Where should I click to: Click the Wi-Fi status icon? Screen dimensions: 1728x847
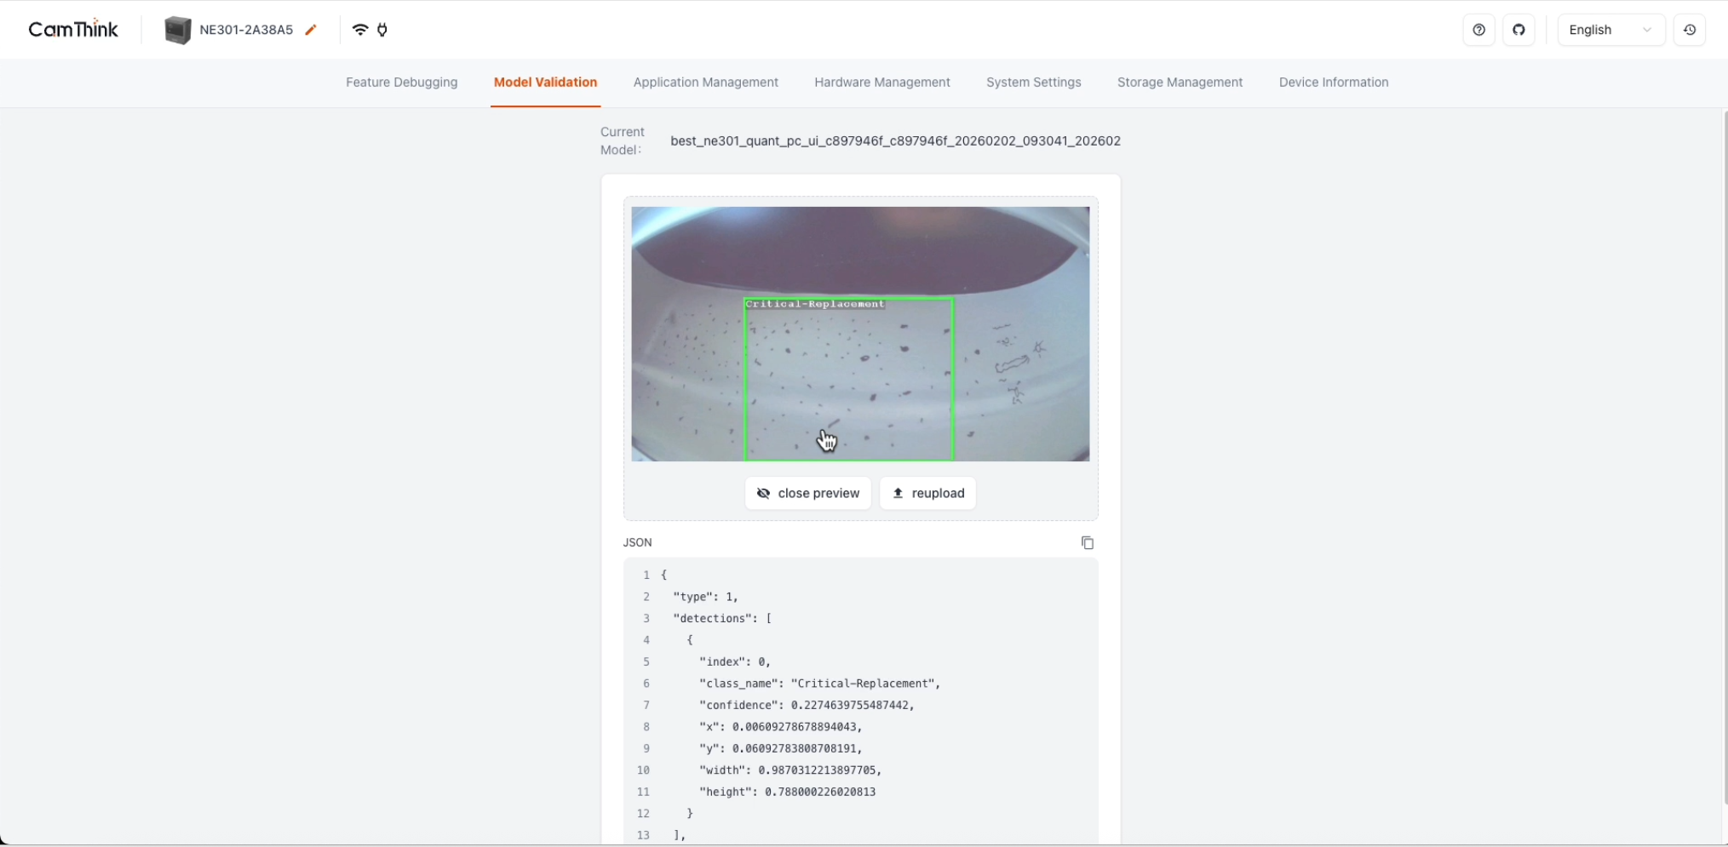coord(360,30)
